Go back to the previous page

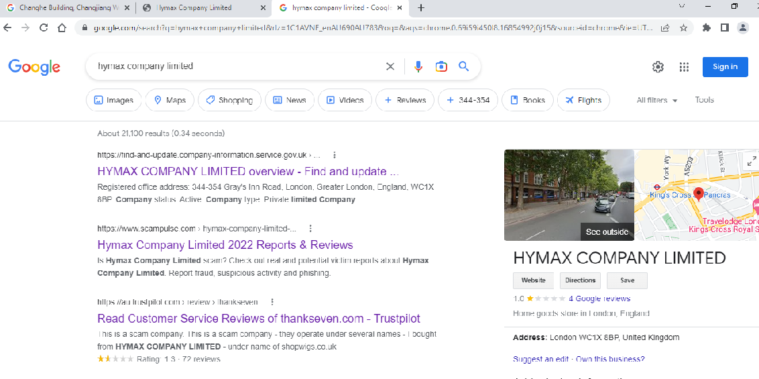[x=7, y=28]
